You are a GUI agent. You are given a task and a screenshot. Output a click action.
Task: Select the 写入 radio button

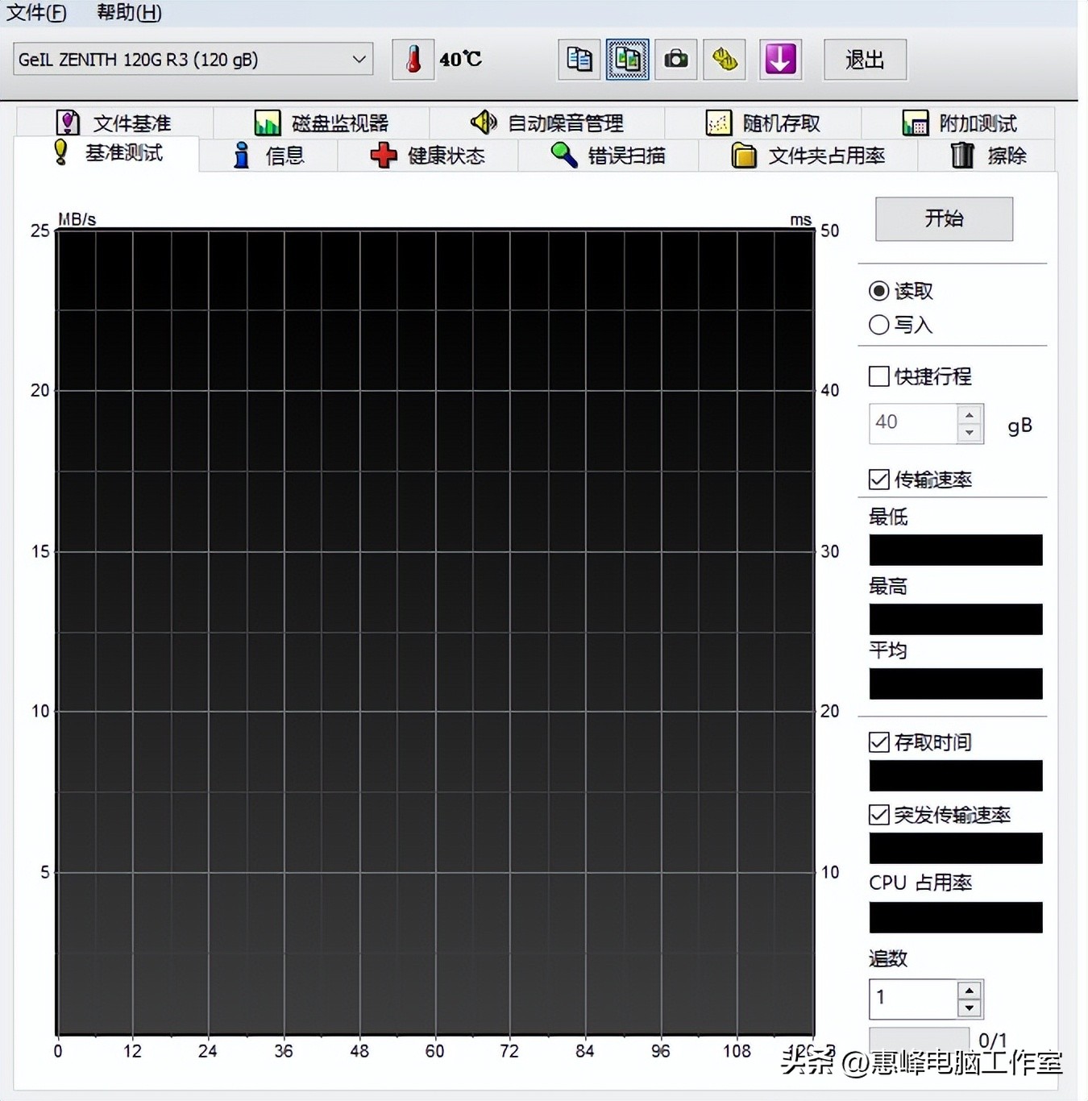pyautogui.click(x=878, y=325)
